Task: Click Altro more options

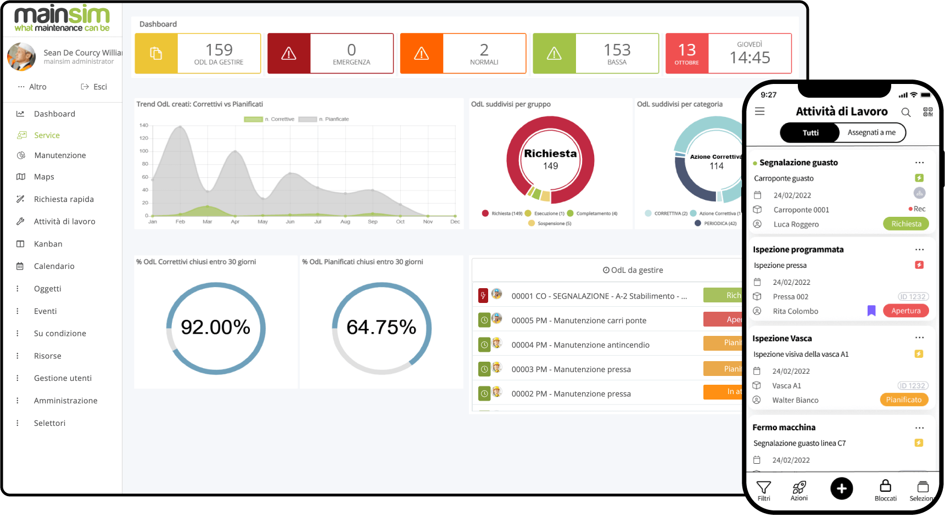Action: pos(32,87)
